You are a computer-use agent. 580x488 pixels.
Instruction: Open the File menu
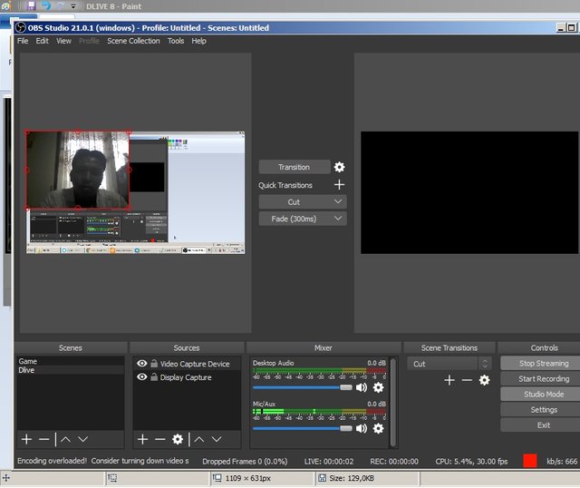pyautogui.click(x=23, y=41)
